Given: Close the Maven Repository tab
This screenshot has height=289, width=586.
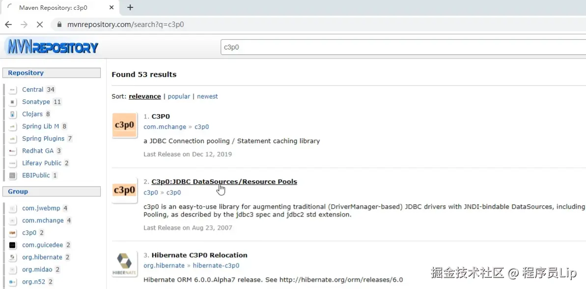Looking at the screenshot, I should point(112,7).
